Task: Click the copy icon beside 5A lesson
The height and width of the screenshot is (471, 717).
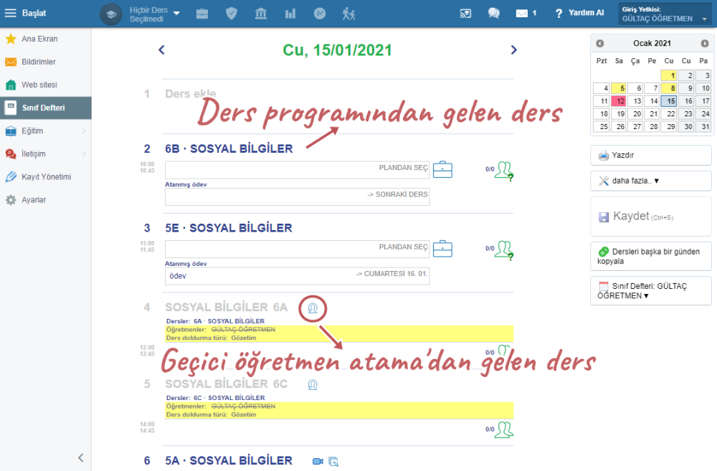Action: (334, 462)
